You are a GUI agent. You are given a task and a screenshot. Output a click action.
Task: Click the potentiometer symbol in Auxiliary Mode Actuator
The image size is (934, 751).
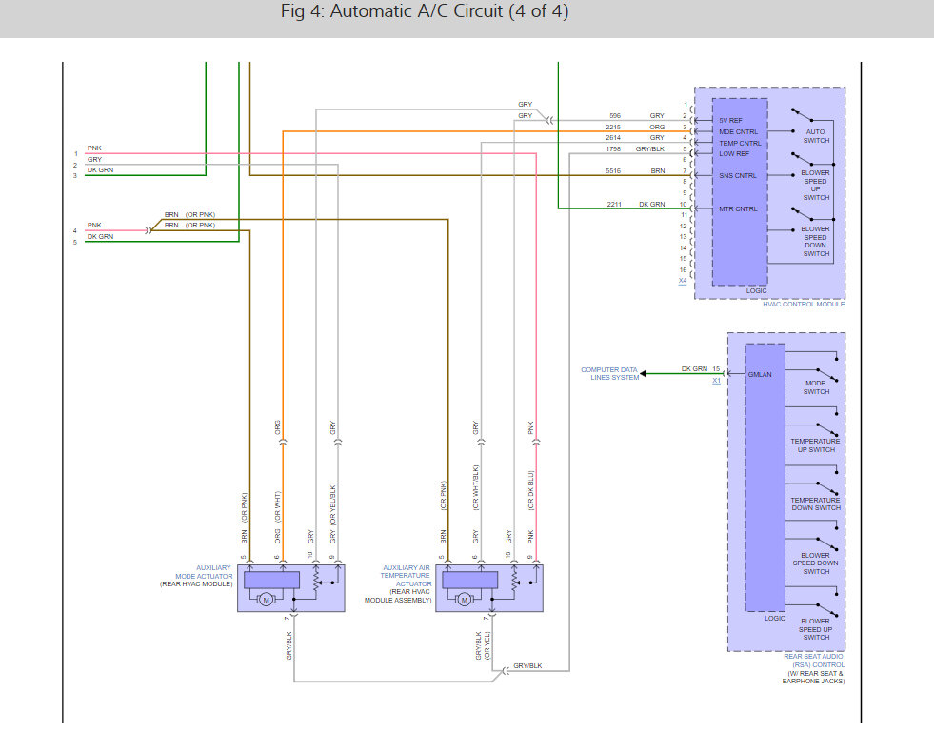(x=316, y=581)
